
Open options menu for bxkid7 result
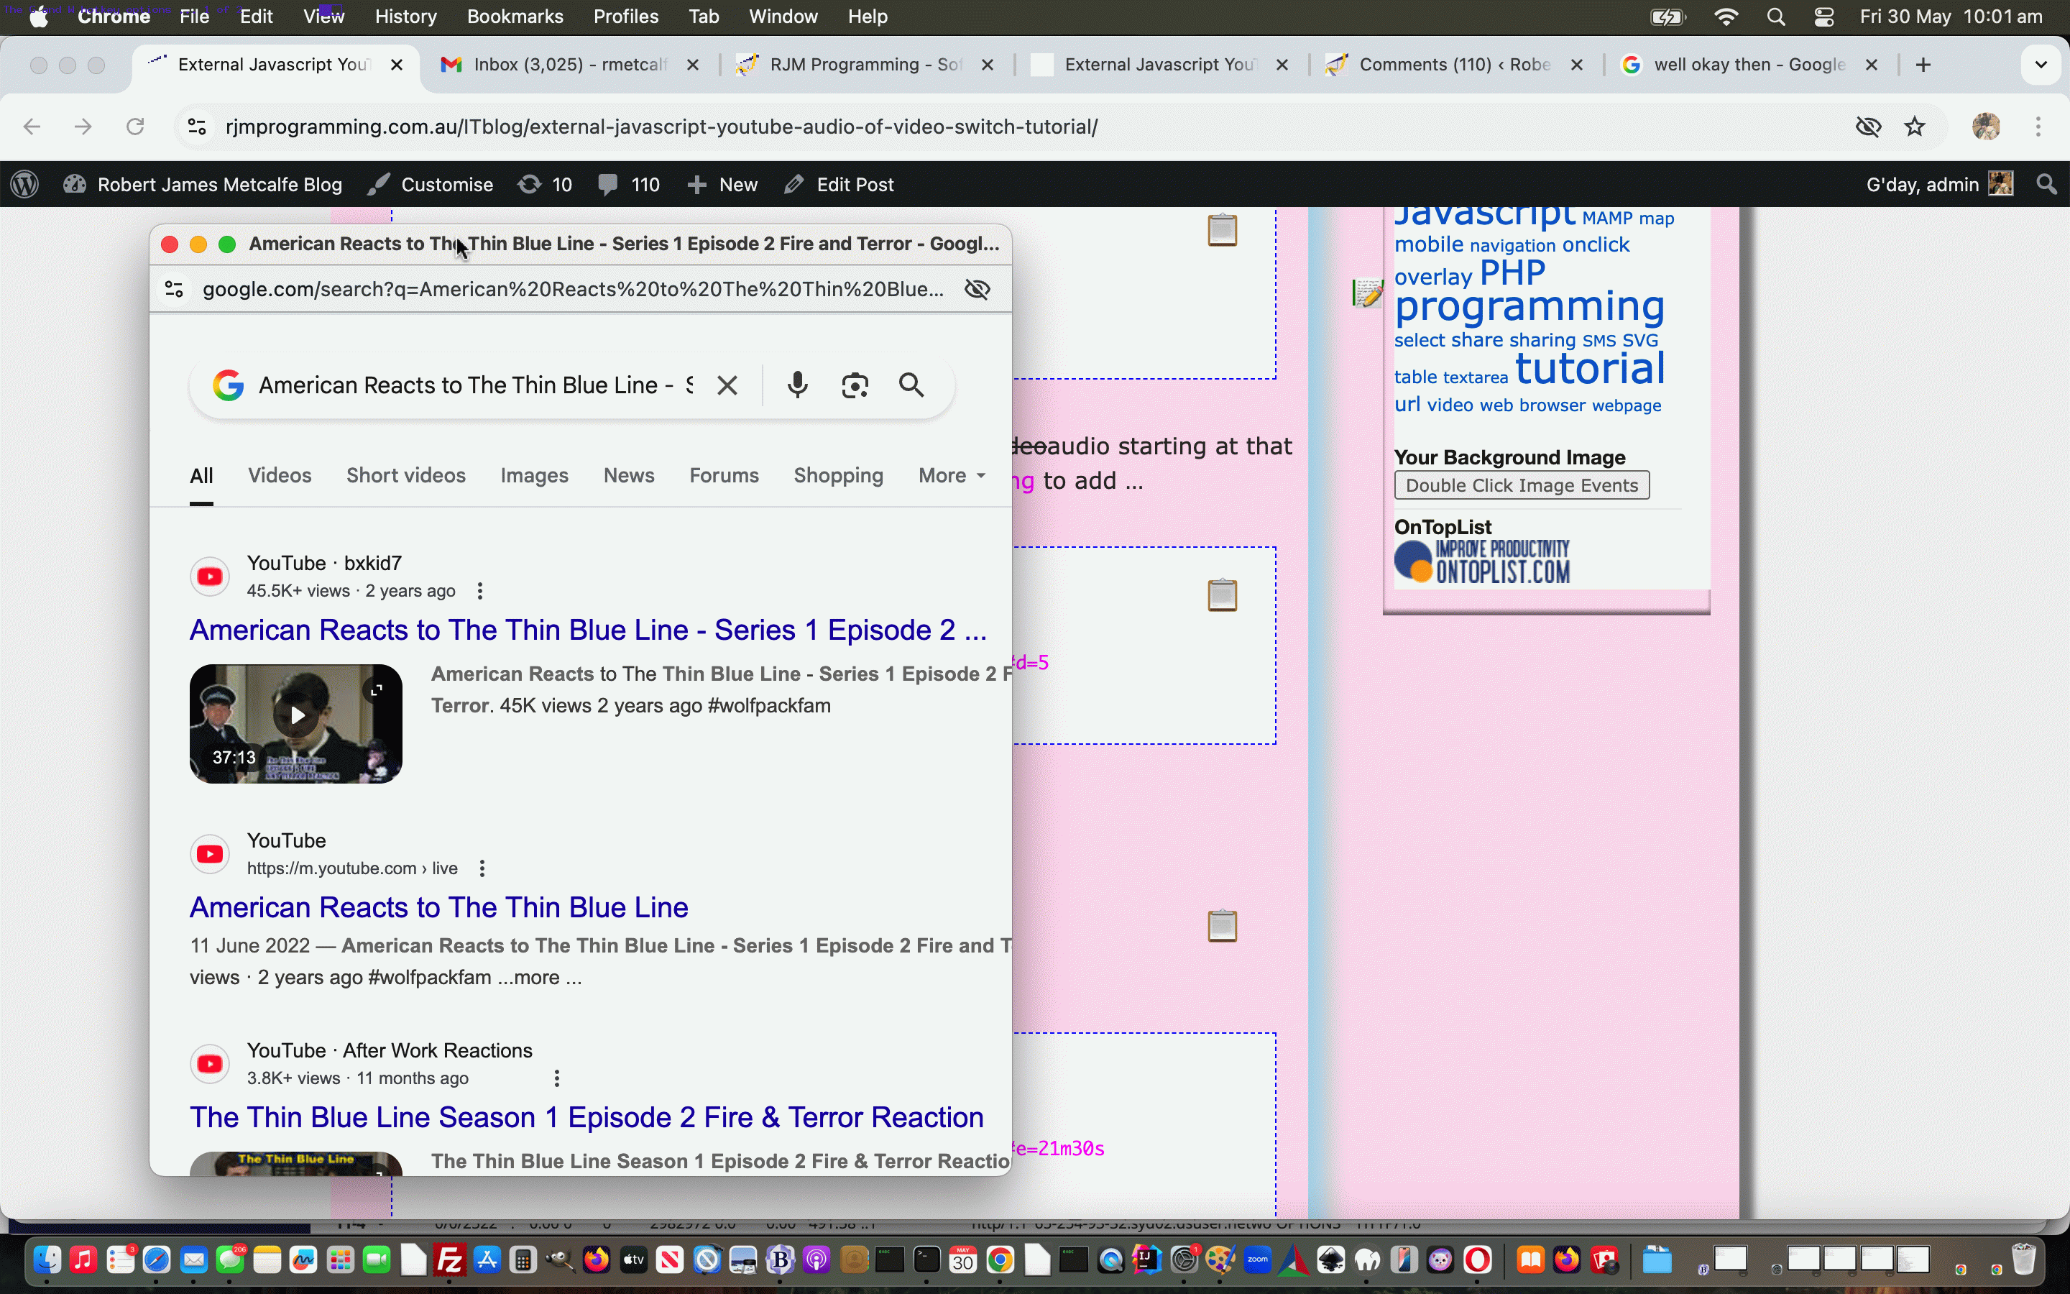click(480, 592)
